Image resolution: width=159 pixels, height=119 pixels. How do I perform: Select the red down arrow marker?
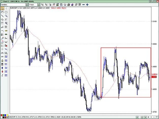click(2, 72)
